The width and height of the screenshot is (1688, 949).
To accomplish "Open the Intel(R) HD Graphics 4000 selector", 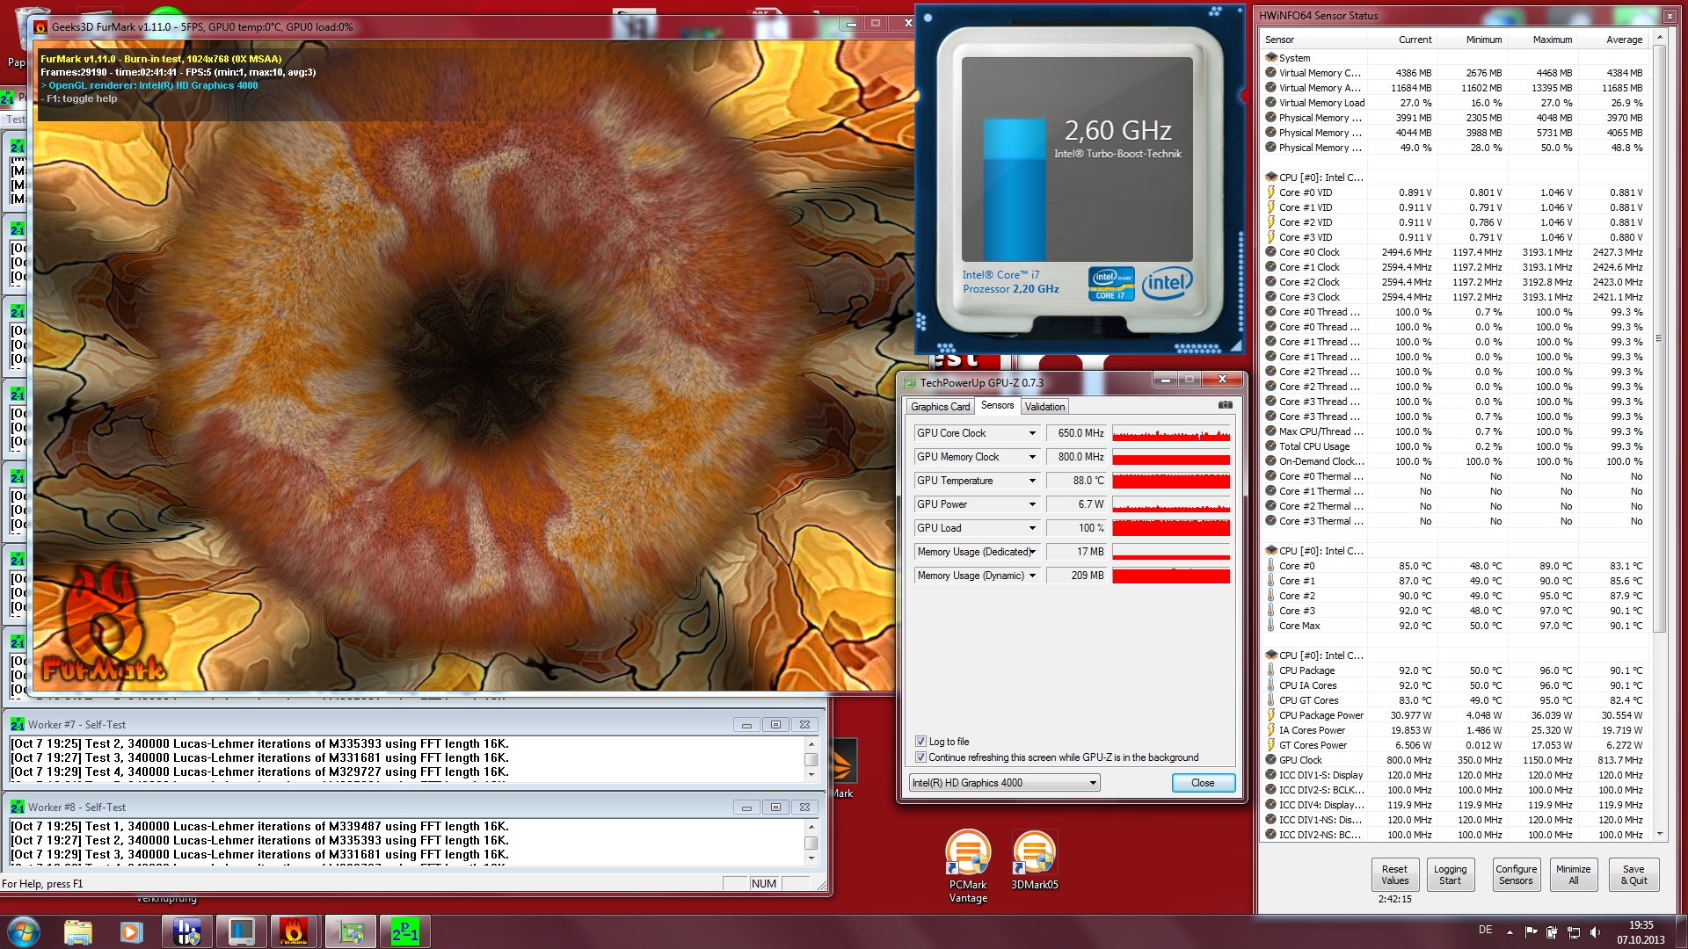I will tap(1004, 783).
